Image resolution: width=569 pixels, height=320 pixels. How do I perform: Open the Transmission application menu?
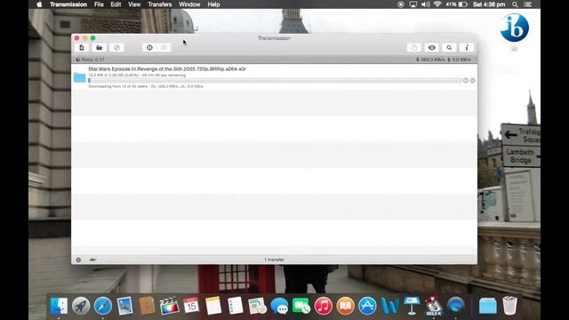pos(68,4)
